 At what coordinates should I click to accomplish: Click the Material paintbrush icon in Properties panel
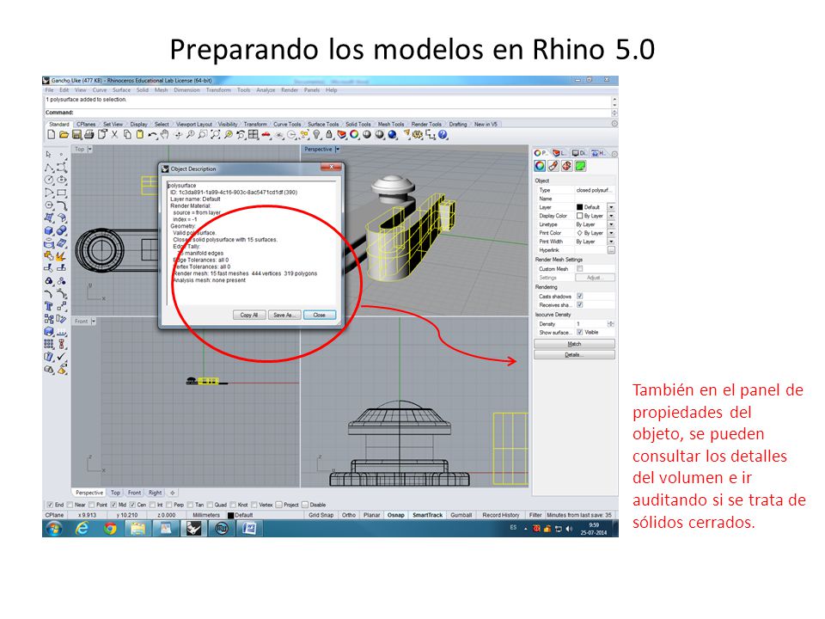(553, 166)
